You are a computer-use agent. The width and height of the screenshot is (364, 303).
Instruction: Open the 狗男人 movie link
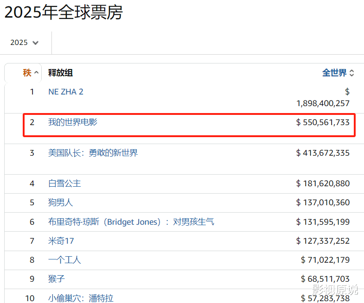[x=60, y=202]
